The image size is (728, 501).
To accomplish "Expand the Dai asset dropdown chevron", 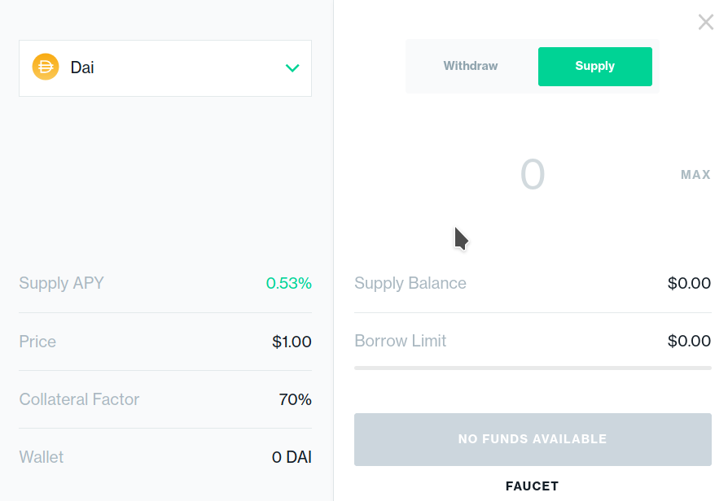I will click(x=292, y=68).
